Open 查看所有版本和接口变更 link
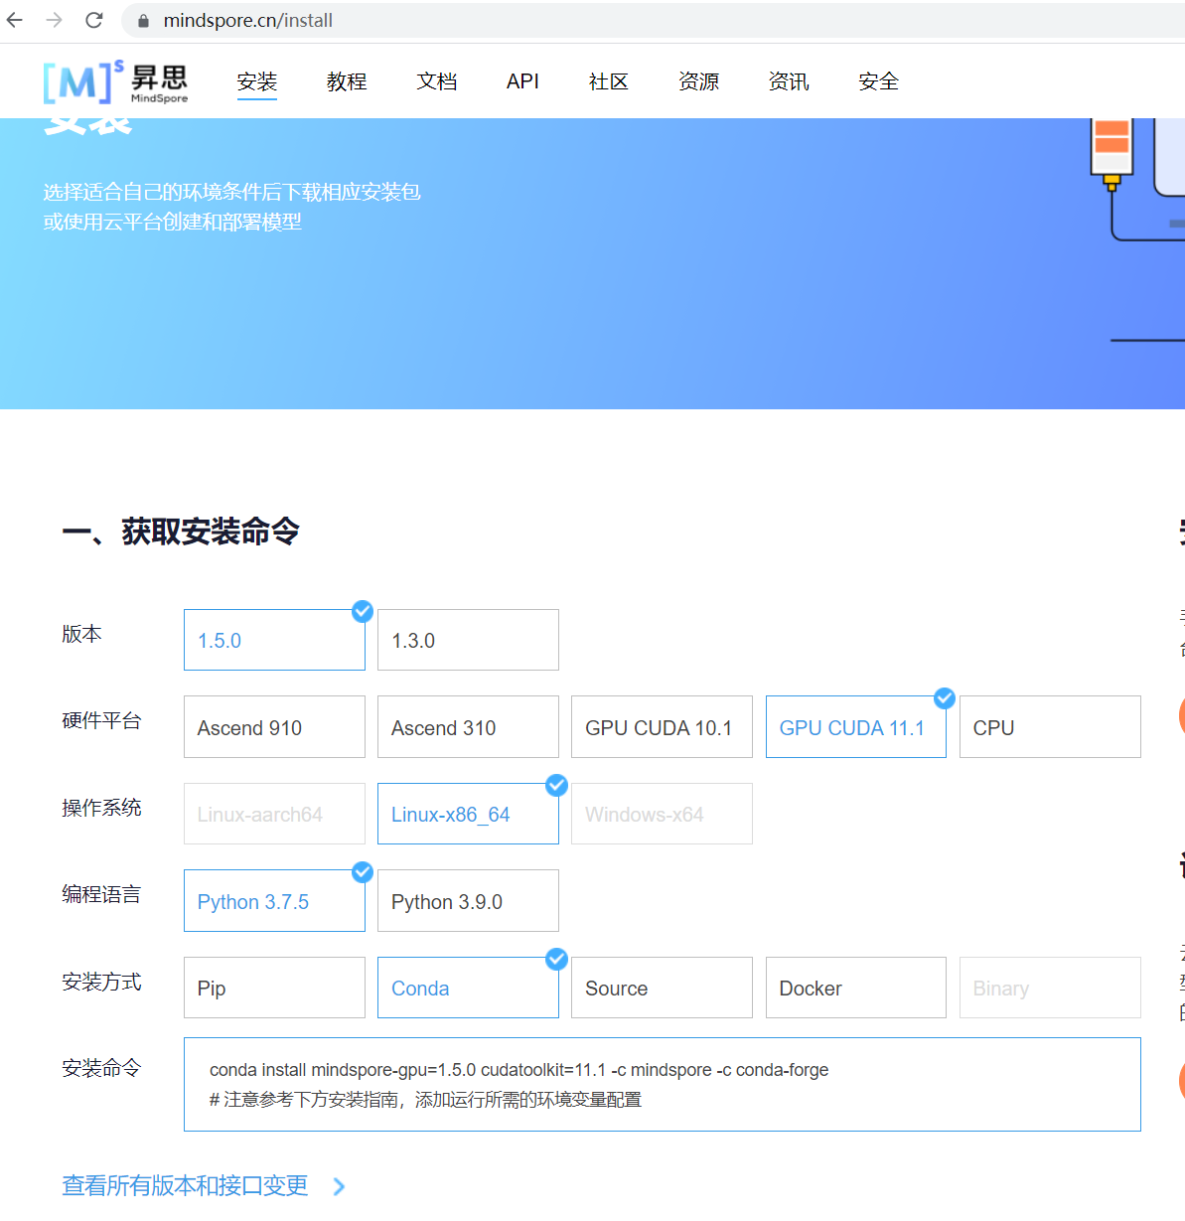Screen dimensions: 1185x1221 (x=185, y=1185)
